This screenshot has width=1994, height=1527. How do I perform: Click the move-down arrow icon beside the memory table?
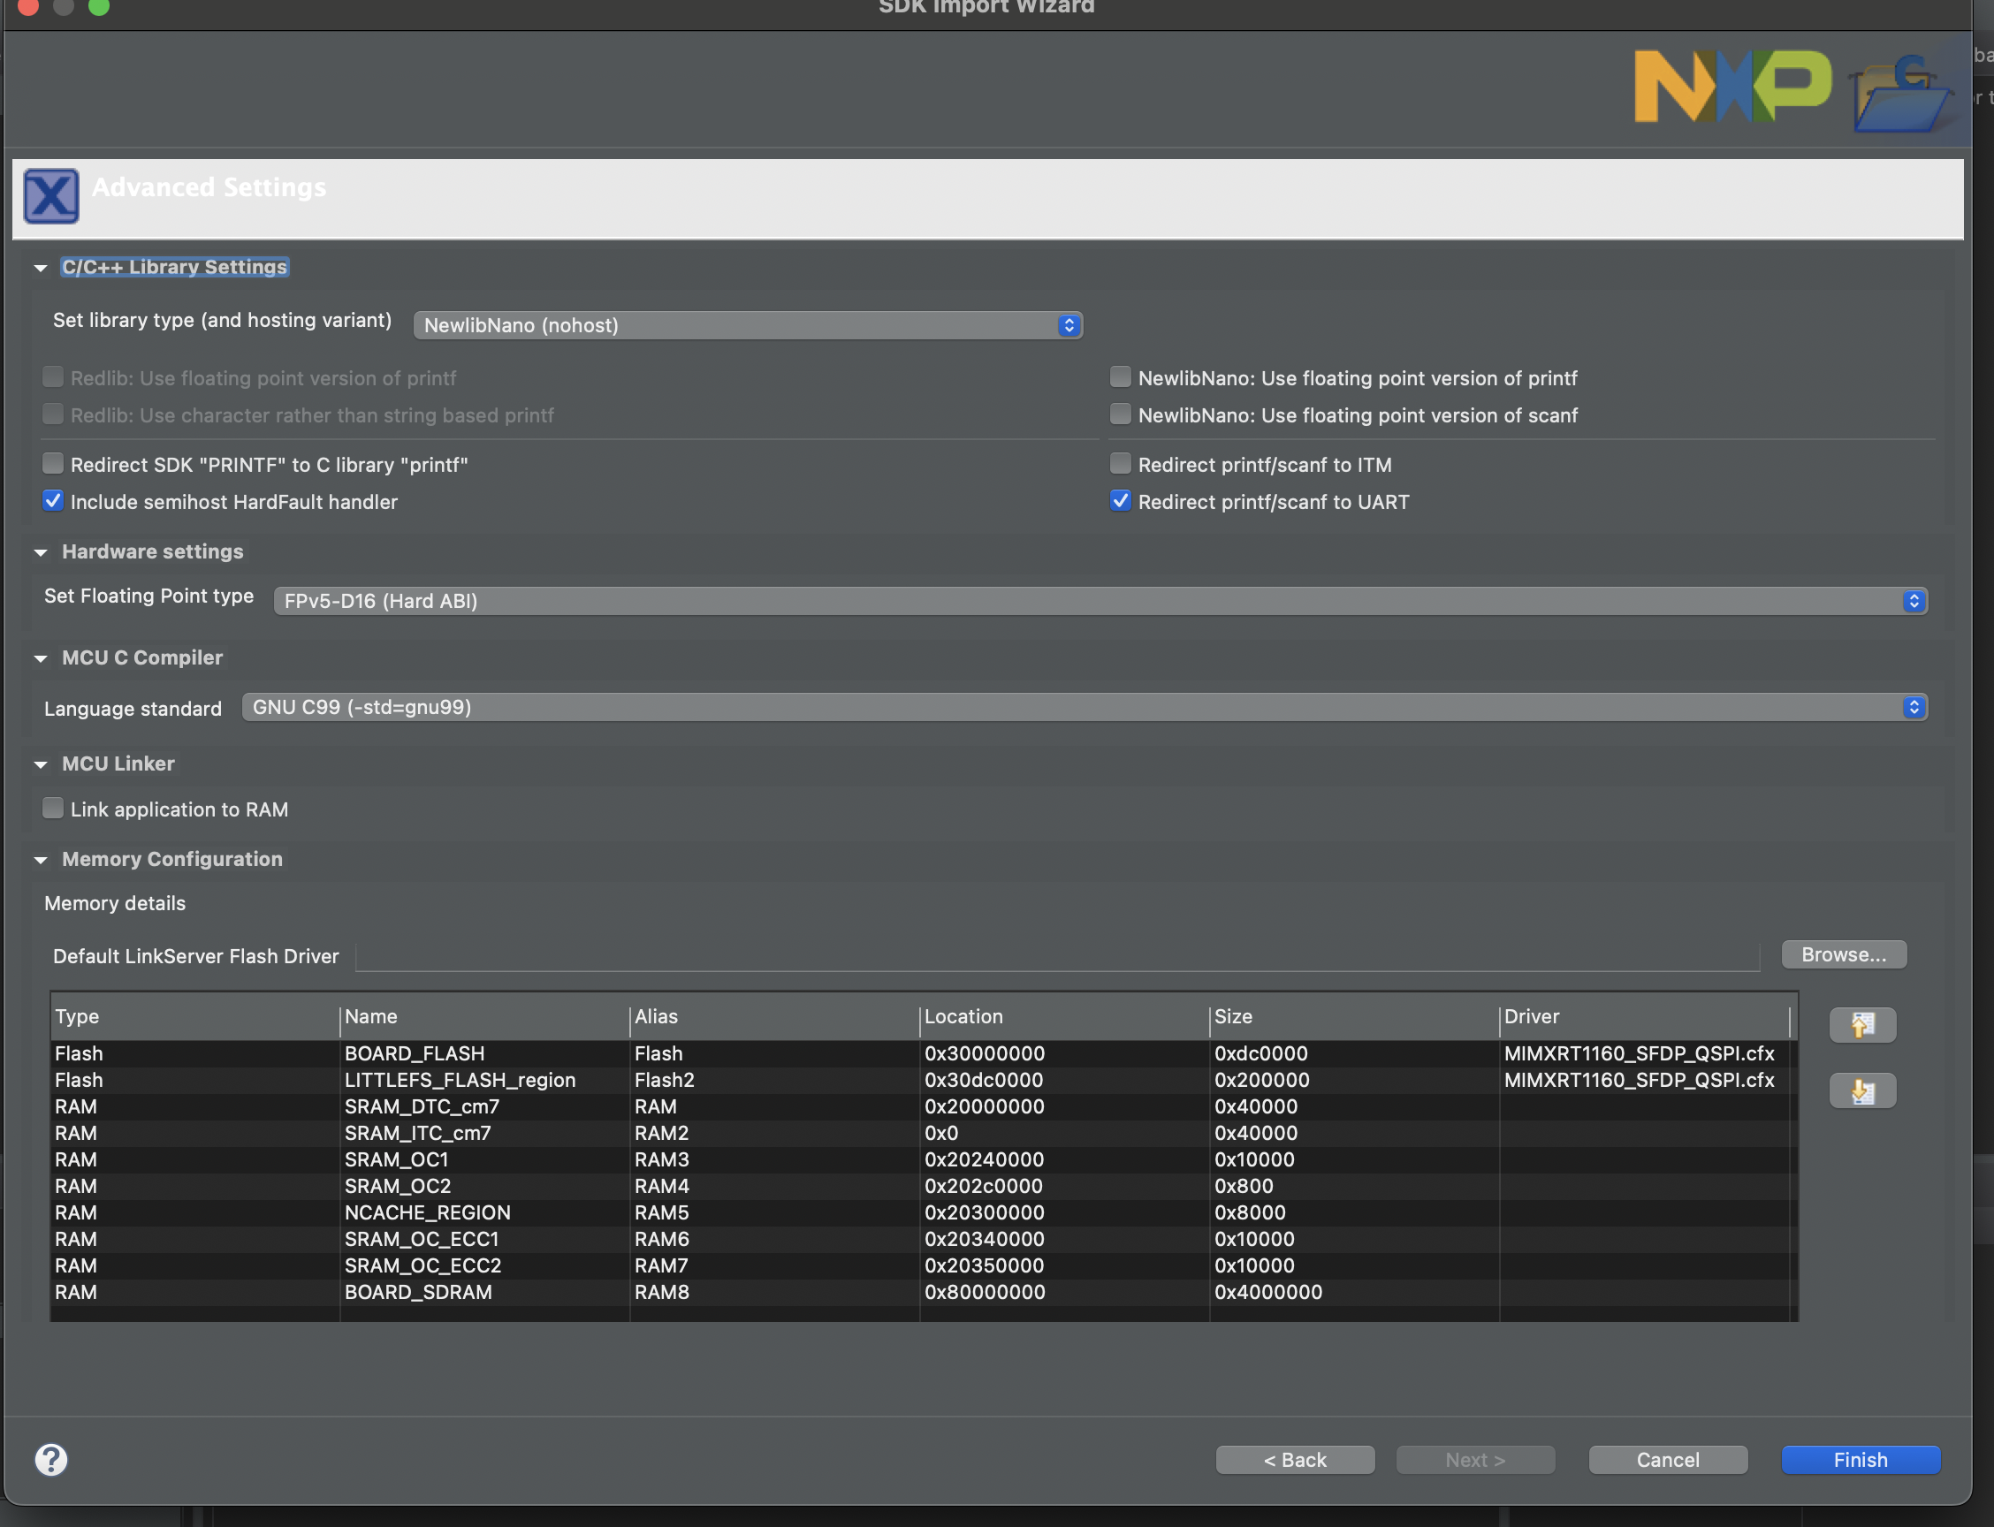(x=1861, y=1090)
